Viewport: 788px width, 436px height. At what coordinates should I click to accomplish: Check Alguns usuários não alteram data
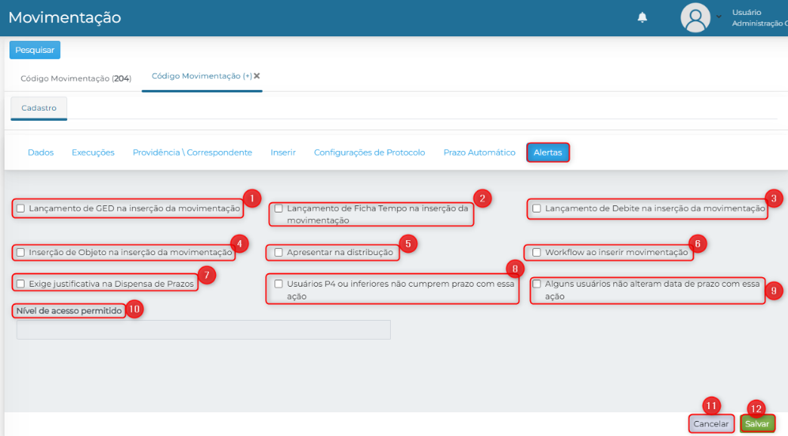[536, 284]
